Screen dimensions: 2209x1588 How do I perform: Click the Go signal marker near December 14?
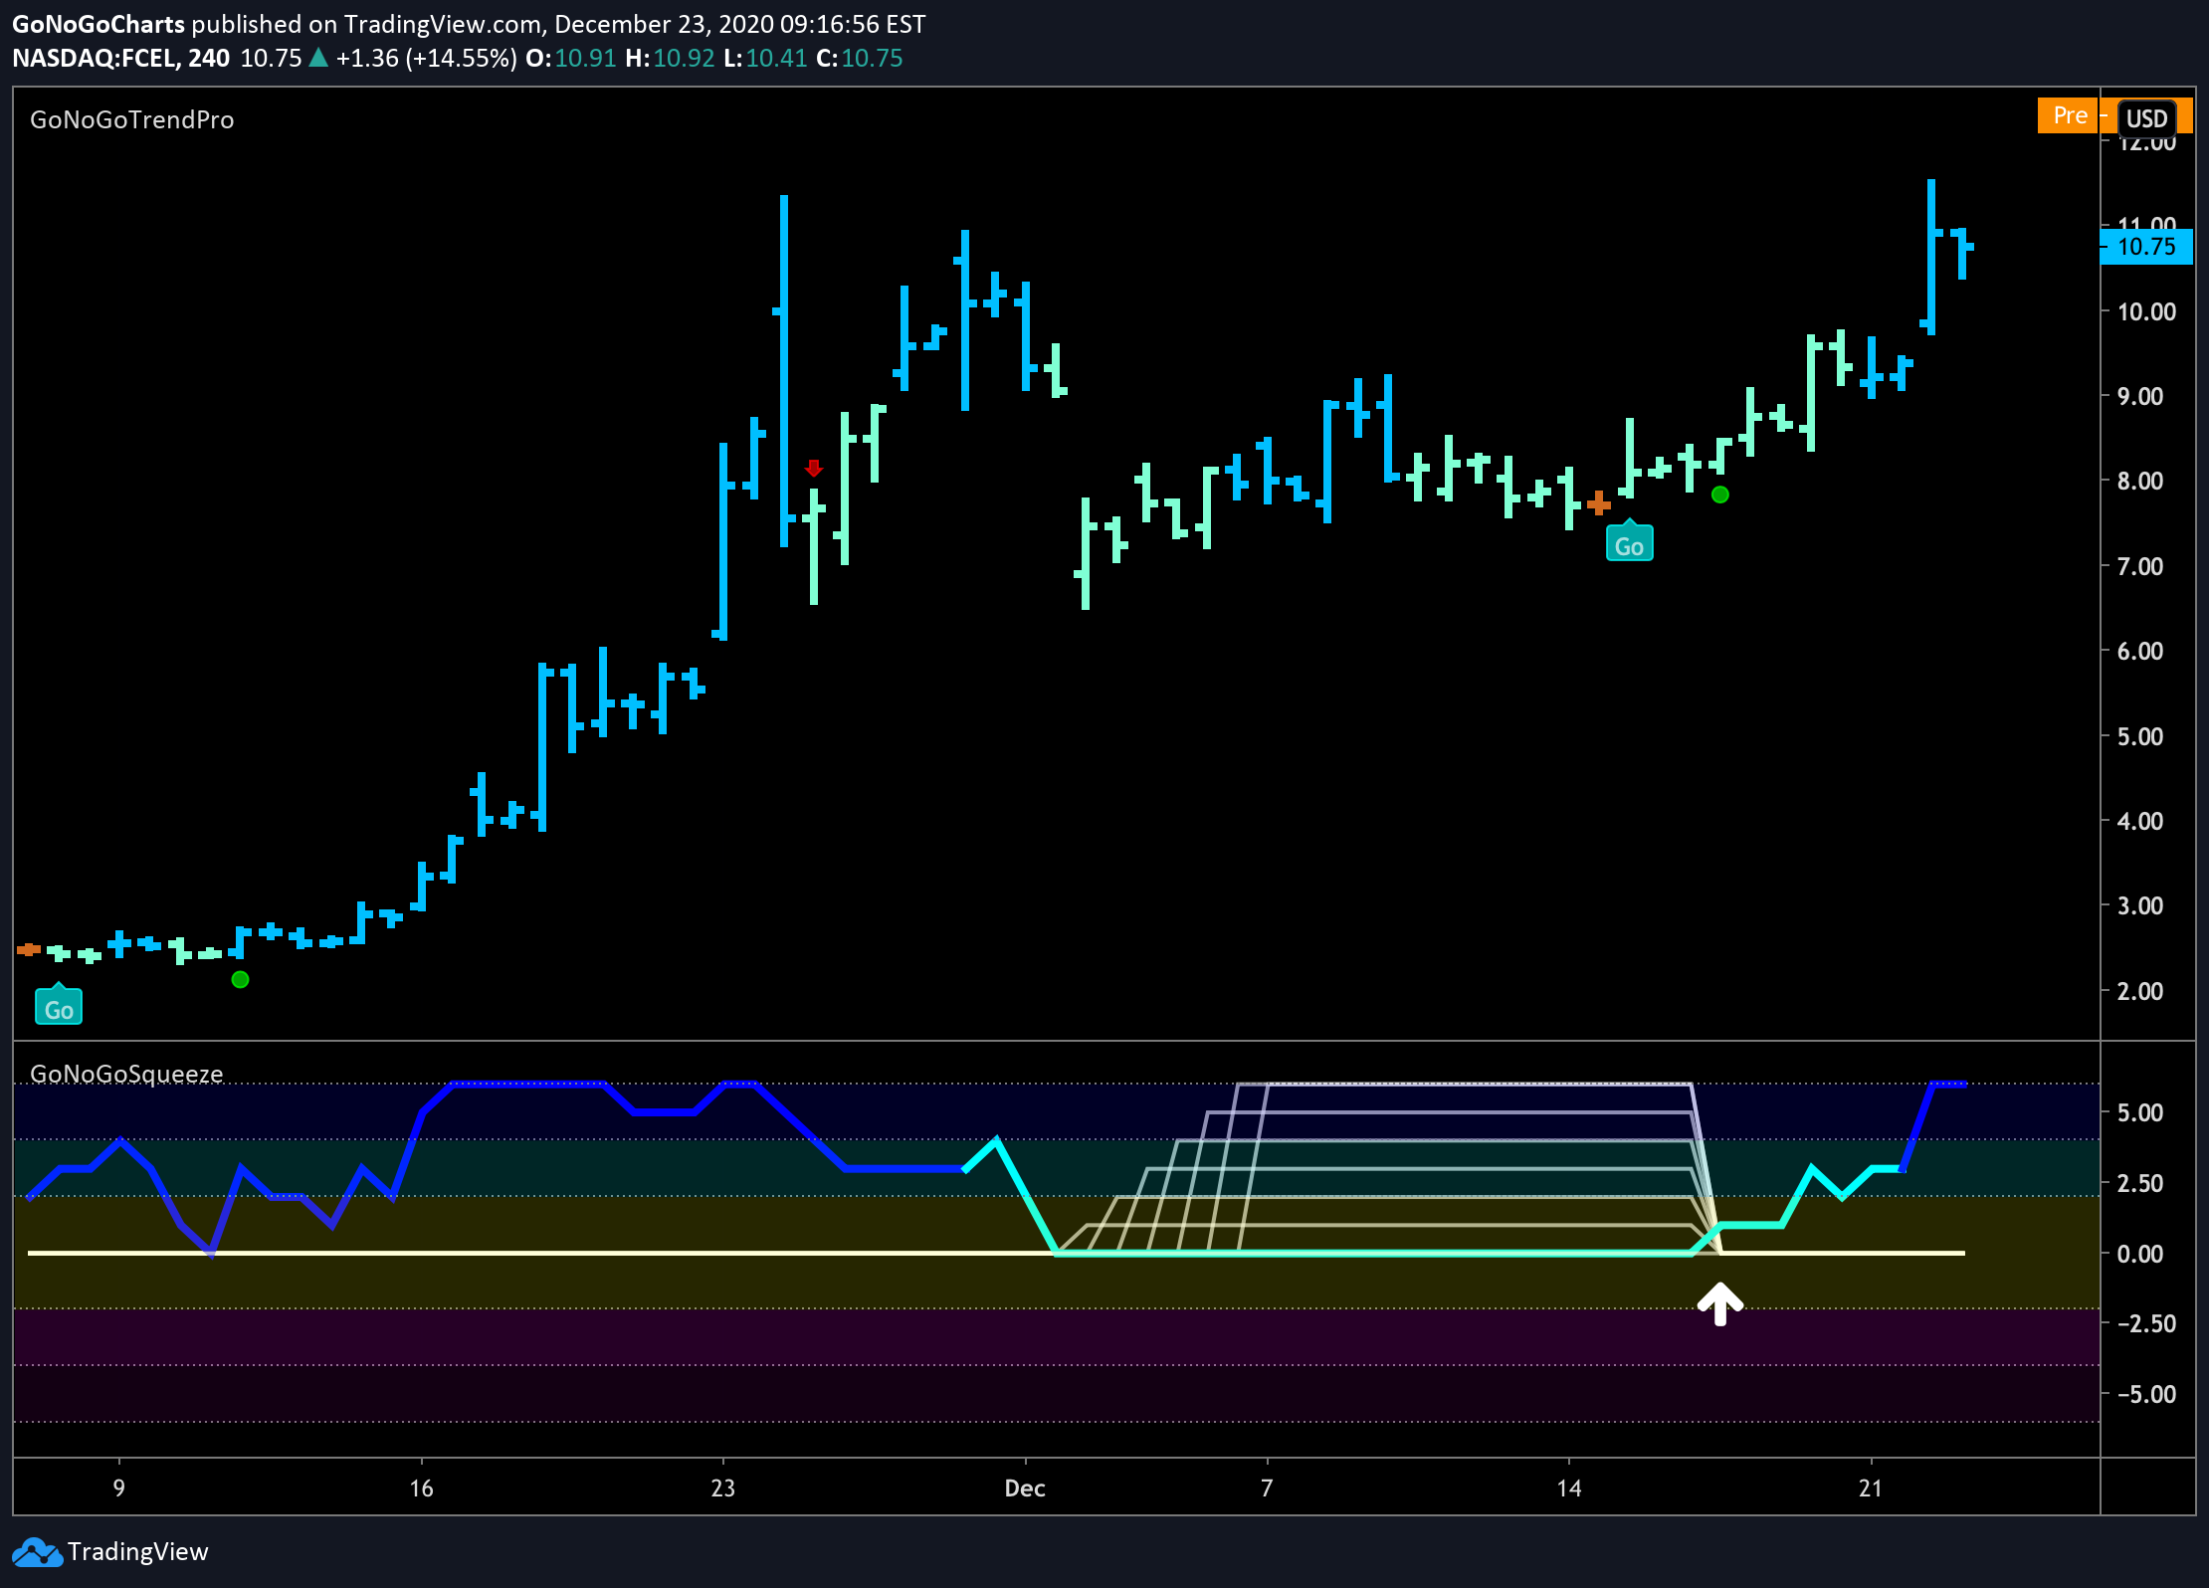(1629, 542)
